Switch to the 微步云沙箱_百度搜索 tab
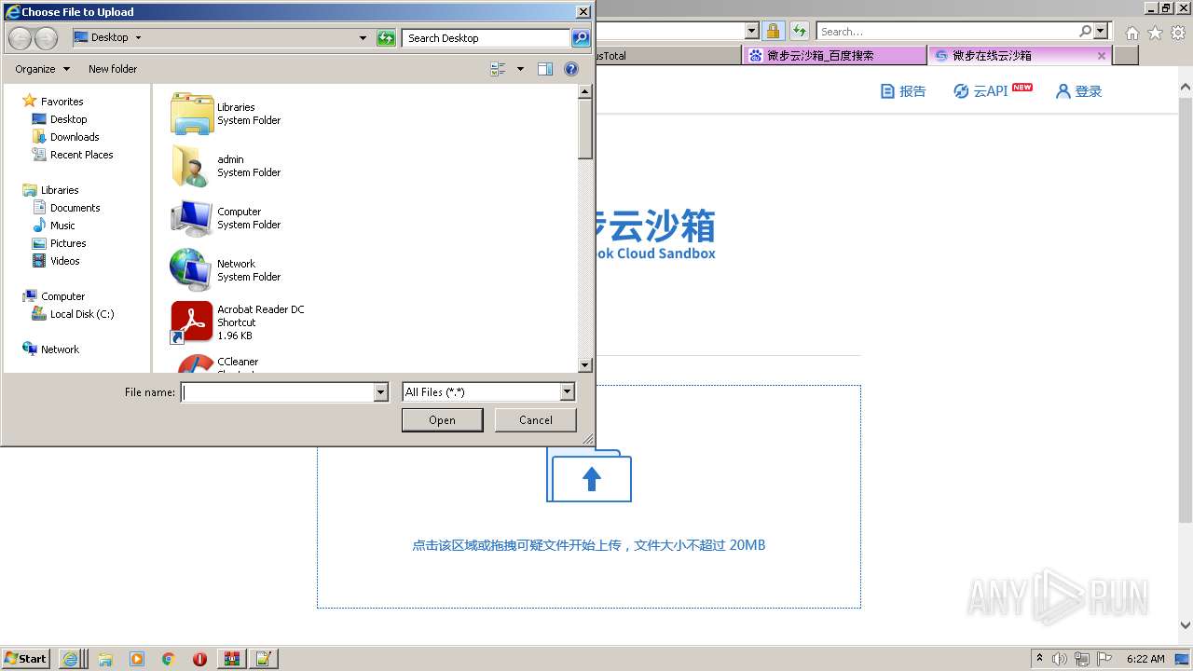The height and width of the screenshot is (671, 1193). 834,56
